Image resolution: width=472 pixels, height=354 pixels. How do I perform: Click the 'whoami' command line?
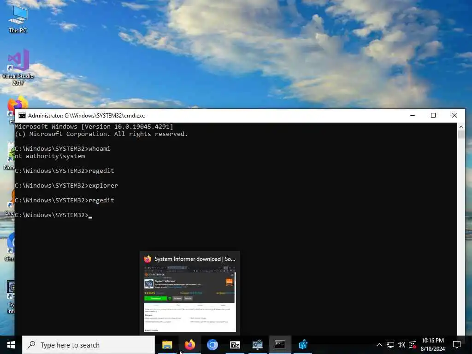(63, 149)
